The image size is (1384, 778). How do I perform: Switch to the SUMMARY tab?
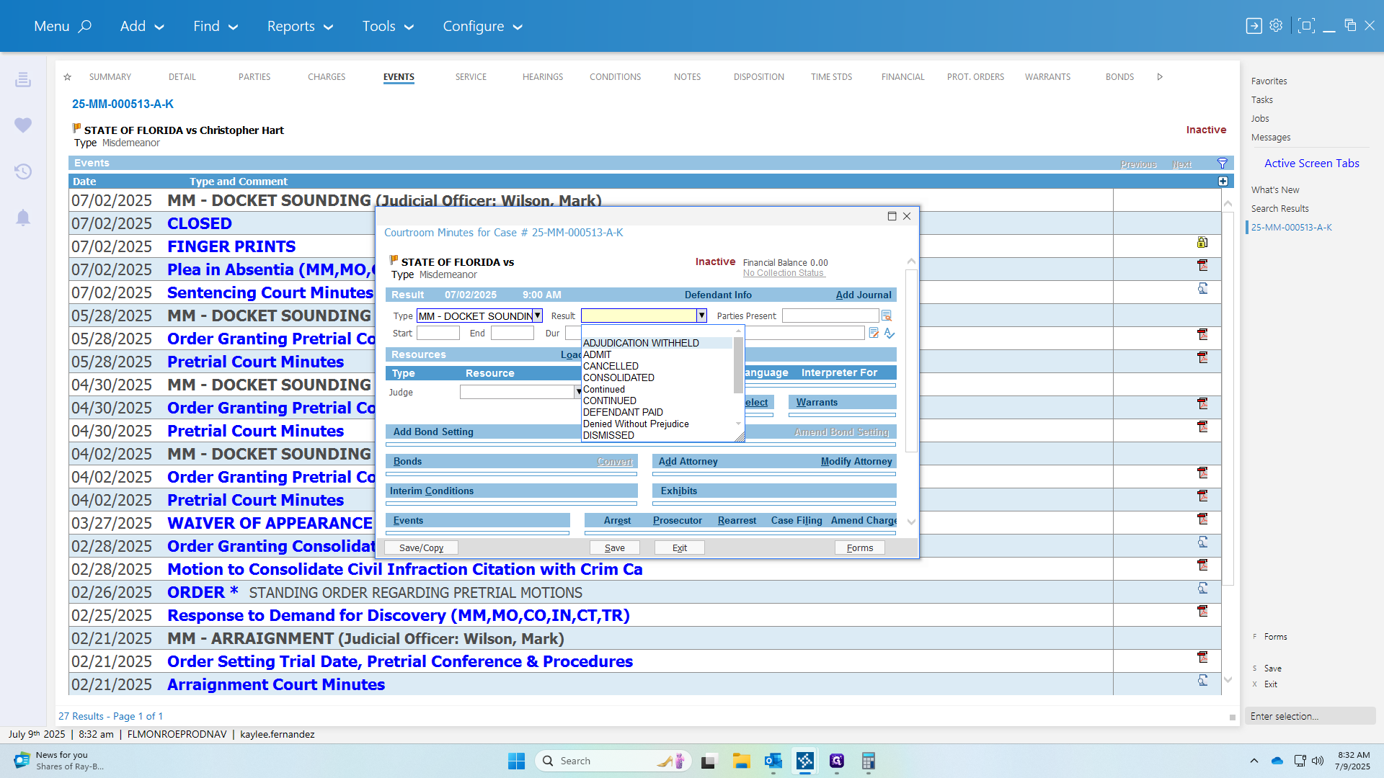tap(110, 77)
